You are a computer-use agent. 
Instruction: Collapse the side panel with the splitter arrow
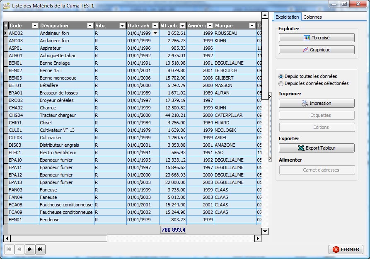coord(270,96)
